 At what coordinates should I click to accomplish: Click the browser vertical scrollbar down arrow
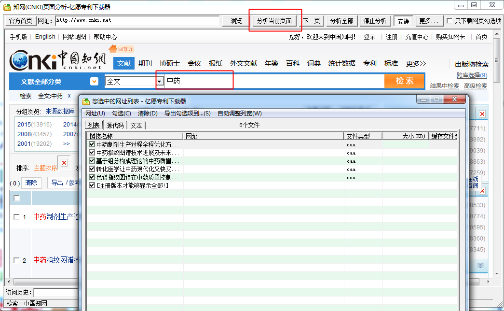[x=497, y=274]
